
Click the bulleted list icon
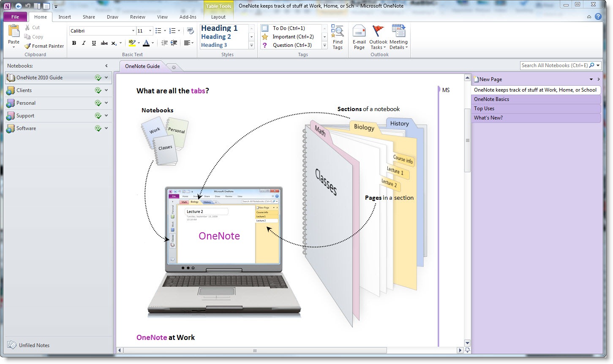[x=158, y=30]
